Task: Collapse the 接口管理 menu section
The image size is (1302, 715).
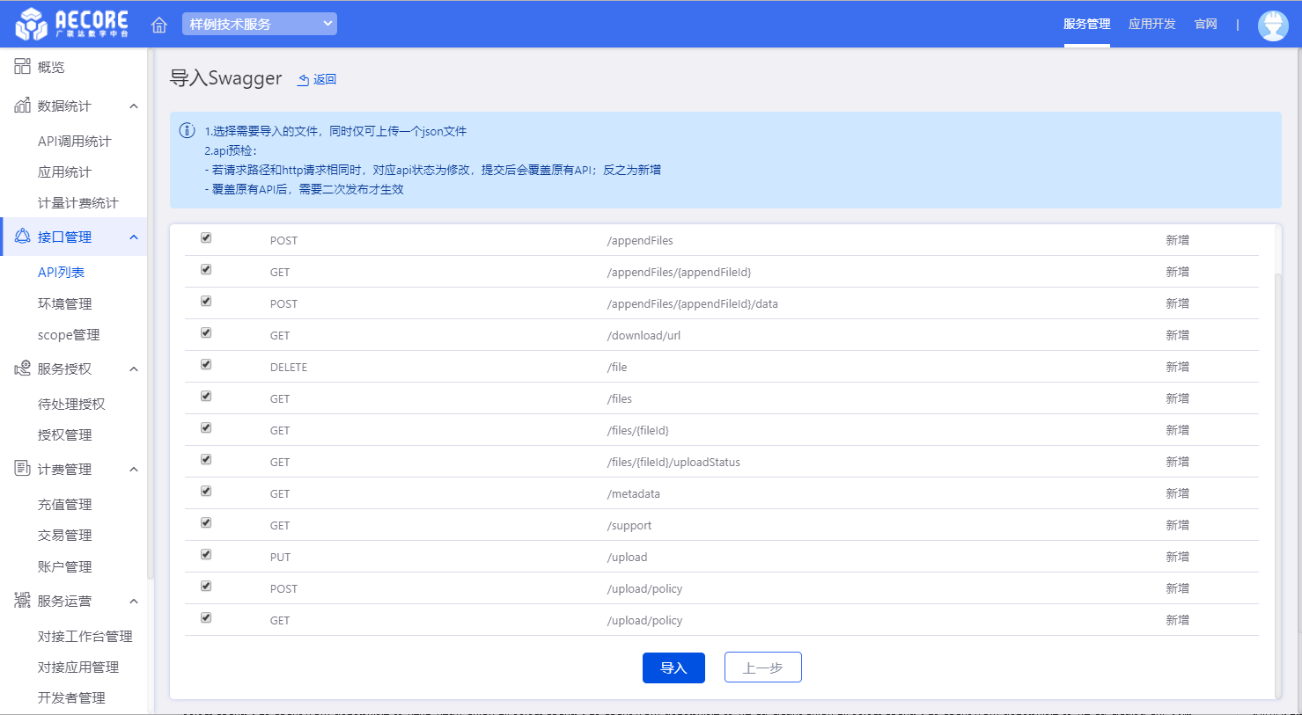Action: pos(134,237)
